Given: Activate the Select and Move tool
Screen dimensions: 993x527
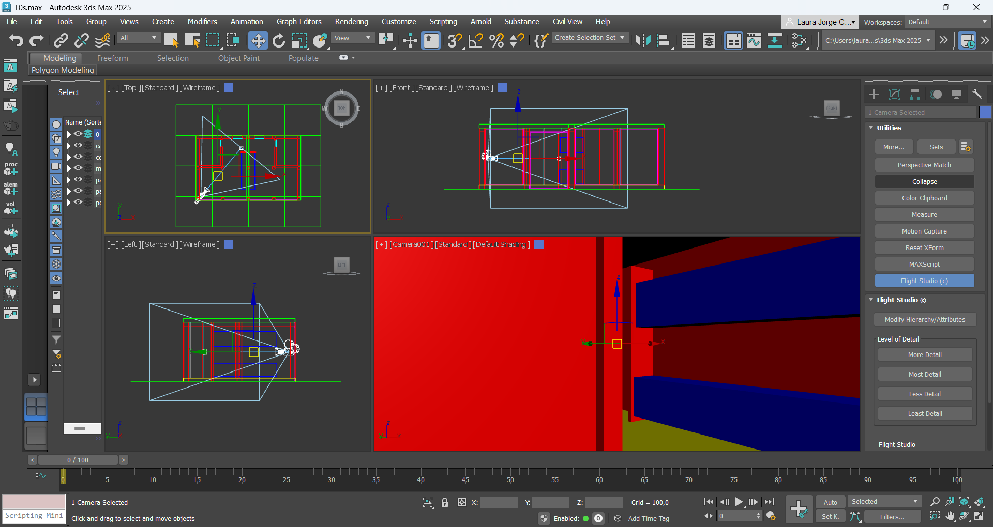Looking at the screenshot, I should click(258, 40).
